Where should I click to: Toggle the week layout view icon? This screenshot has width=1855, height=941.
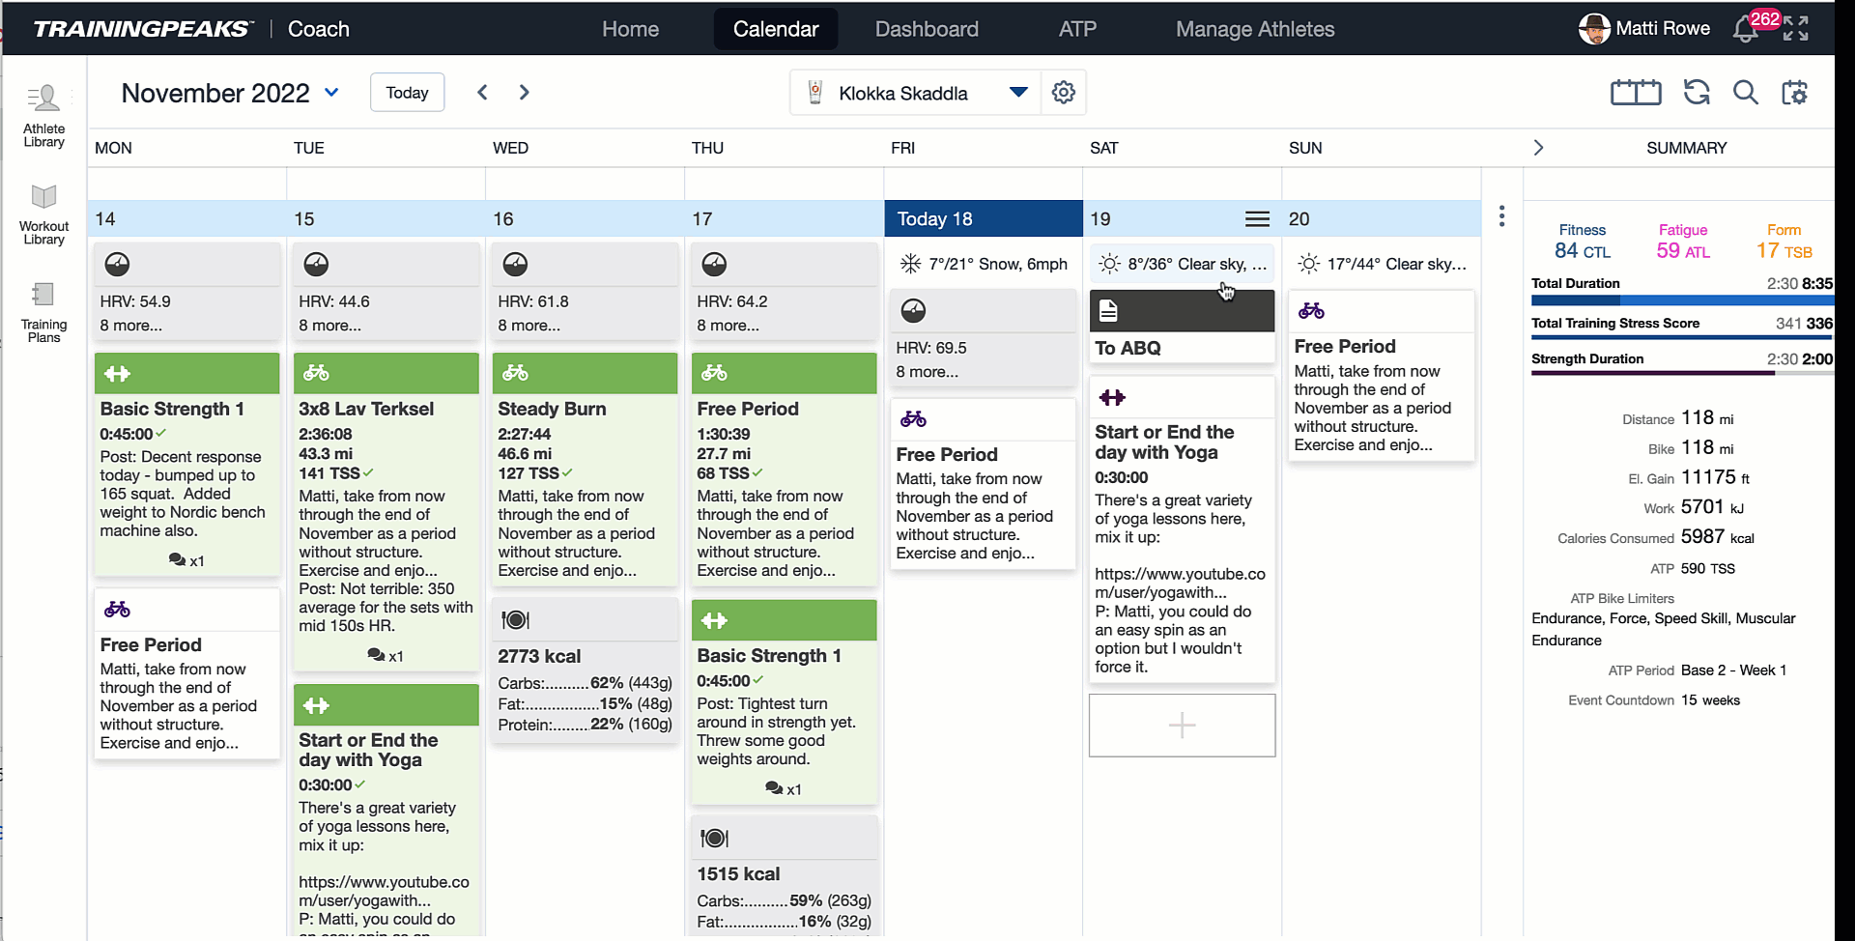tap(1636, 93)
